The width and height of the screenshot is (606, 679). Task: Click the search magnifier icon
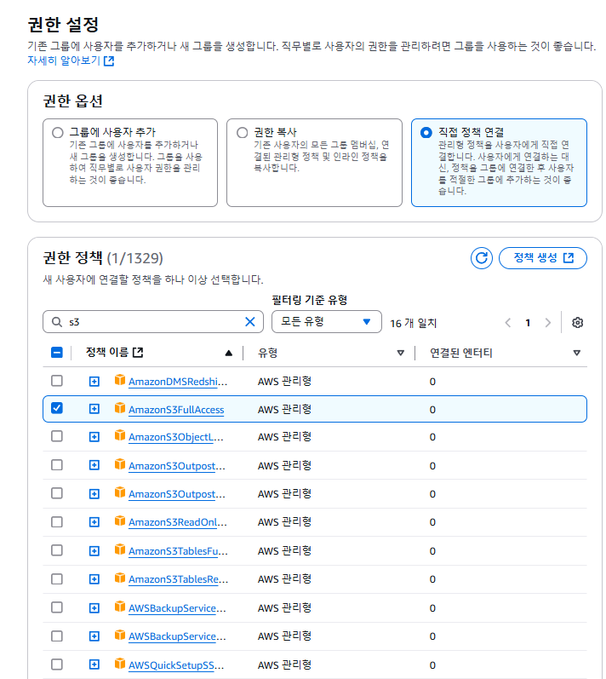tap(57, 322)
